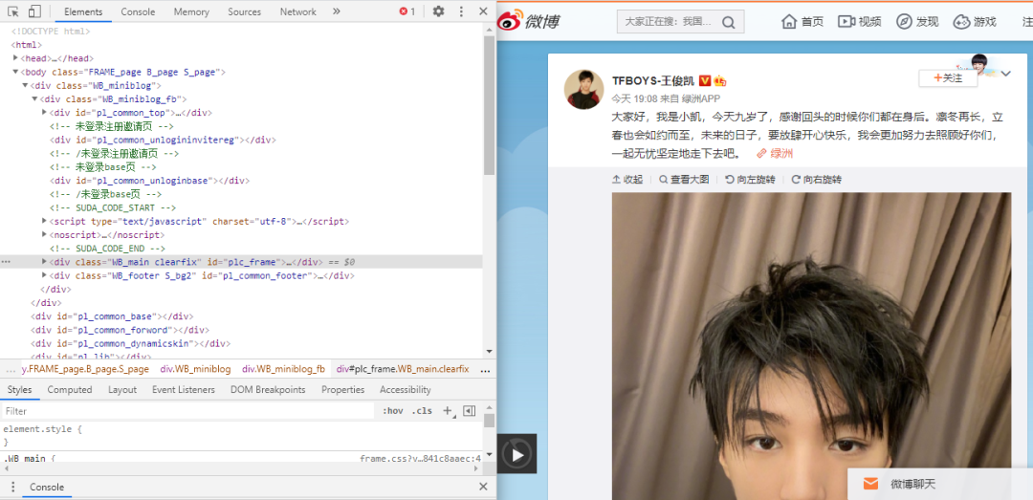Open the Computed styles tab
Viewport: 1033px width, 500px height.
70,389
